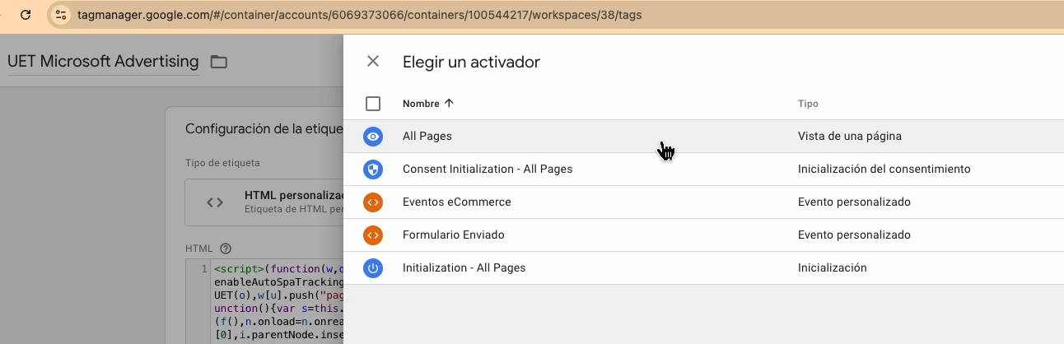Click the Initialization power icon
The image size is (1064, 344).
(373, 268)
